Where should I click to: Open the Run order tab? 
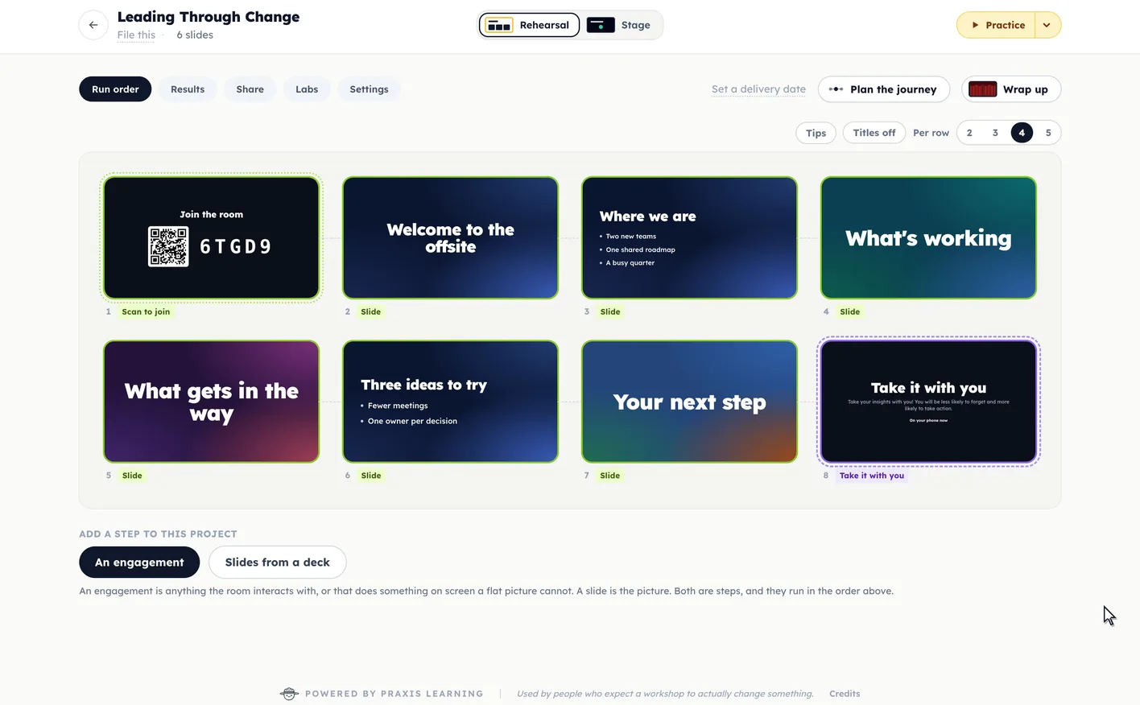pos(115,89)
